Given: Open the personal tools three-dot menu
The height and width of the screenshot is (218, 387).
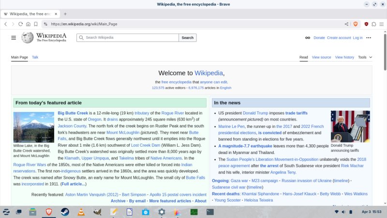Looking at the screenshot, I should click(369, 38).
